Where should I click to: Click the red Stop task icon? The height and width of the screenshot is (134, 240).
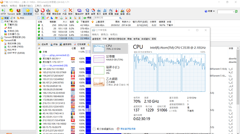click(x=42, y=12)
